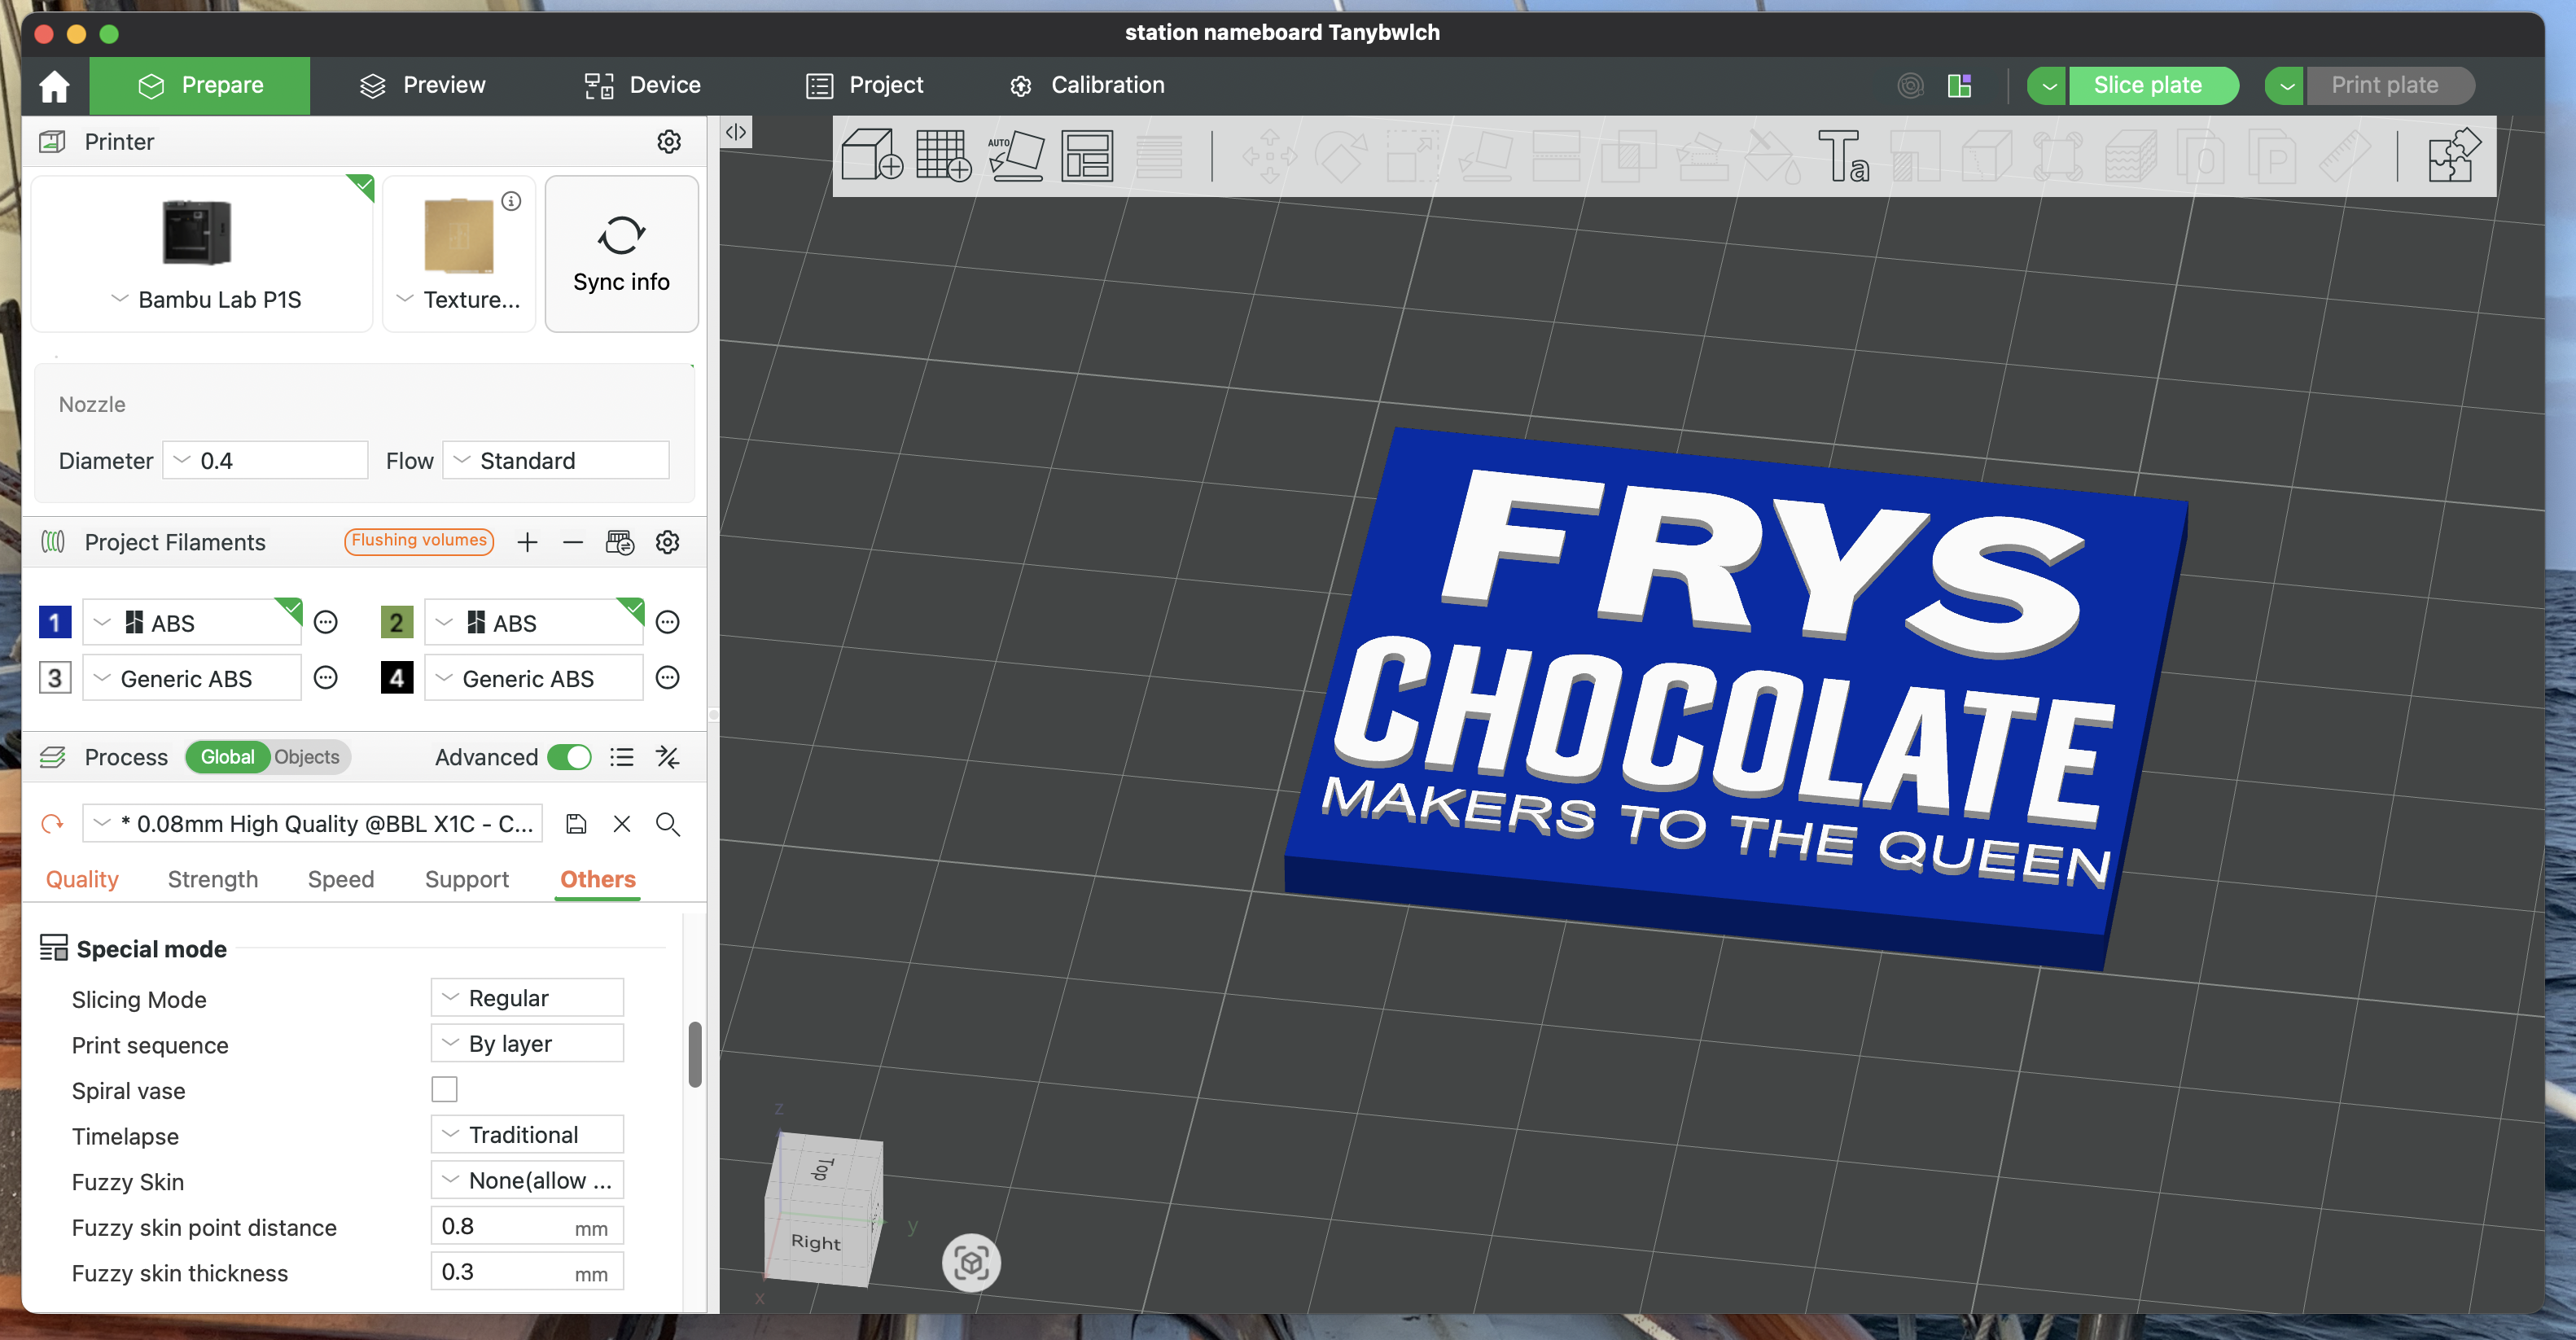
Task: Open Project Filaments settings gear
Action: pyautogui.click(x=667, y=542)
